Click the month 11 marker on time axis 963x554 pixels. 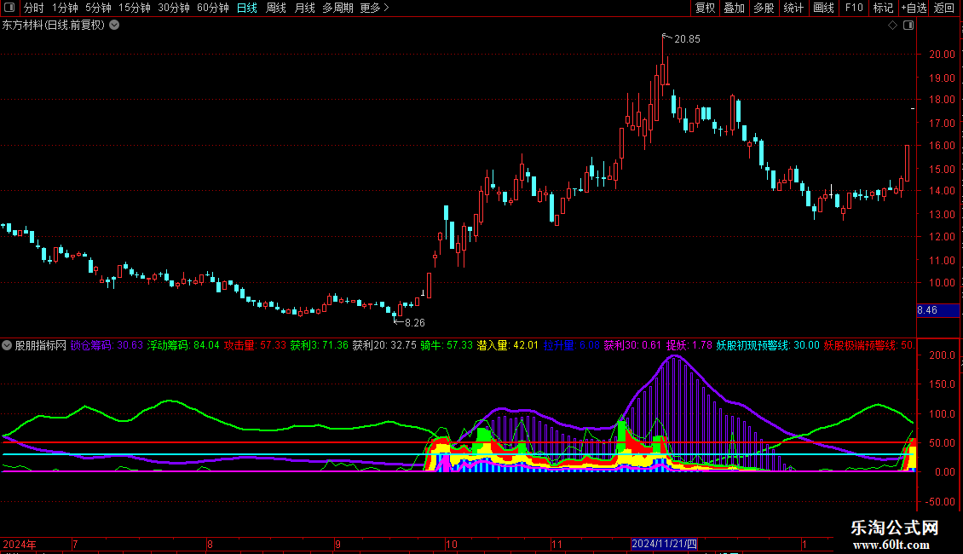tap(556, 544)
